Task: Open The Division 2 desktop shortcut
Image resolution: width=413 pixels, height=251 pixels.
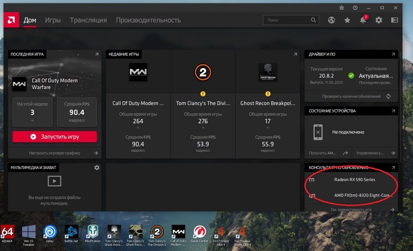Action: click(x=157, y=236)
